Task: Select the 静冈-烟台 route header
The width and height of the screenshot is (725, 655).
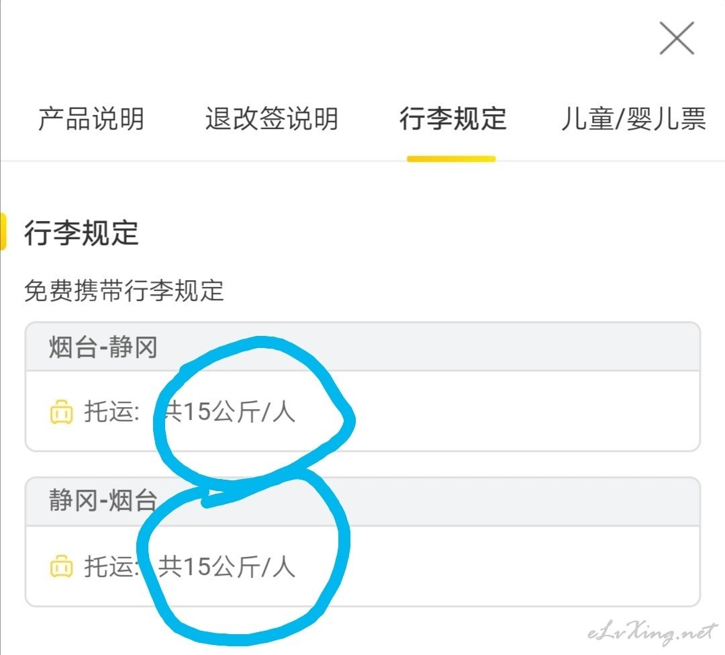Action: 362,501
